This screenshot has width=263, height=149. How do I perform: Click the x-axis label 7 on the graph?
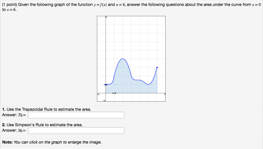click(x=164, y=95)
